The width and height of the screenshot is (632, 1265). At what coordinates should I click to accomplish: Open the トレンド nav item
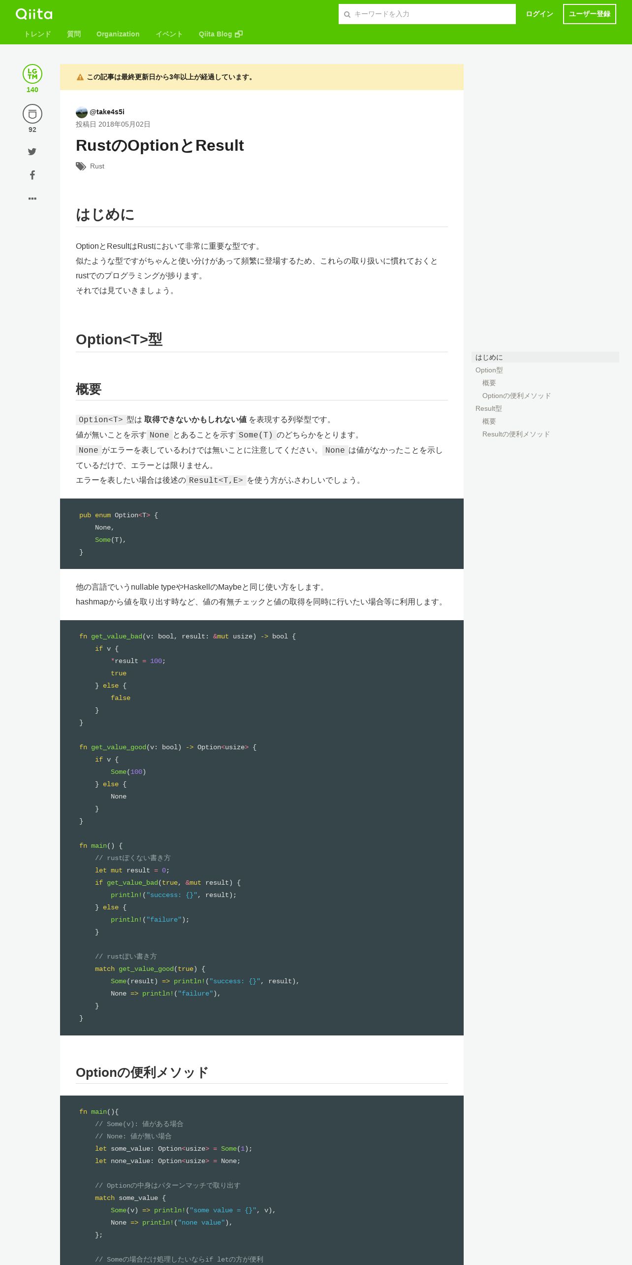tap(37, 34)
